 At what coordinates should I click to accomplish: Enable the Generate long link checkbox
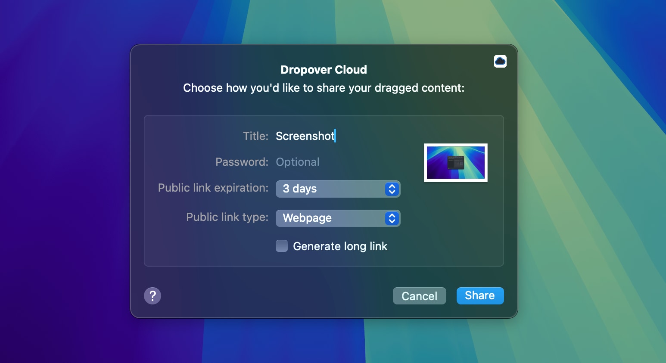click(282, 246)
